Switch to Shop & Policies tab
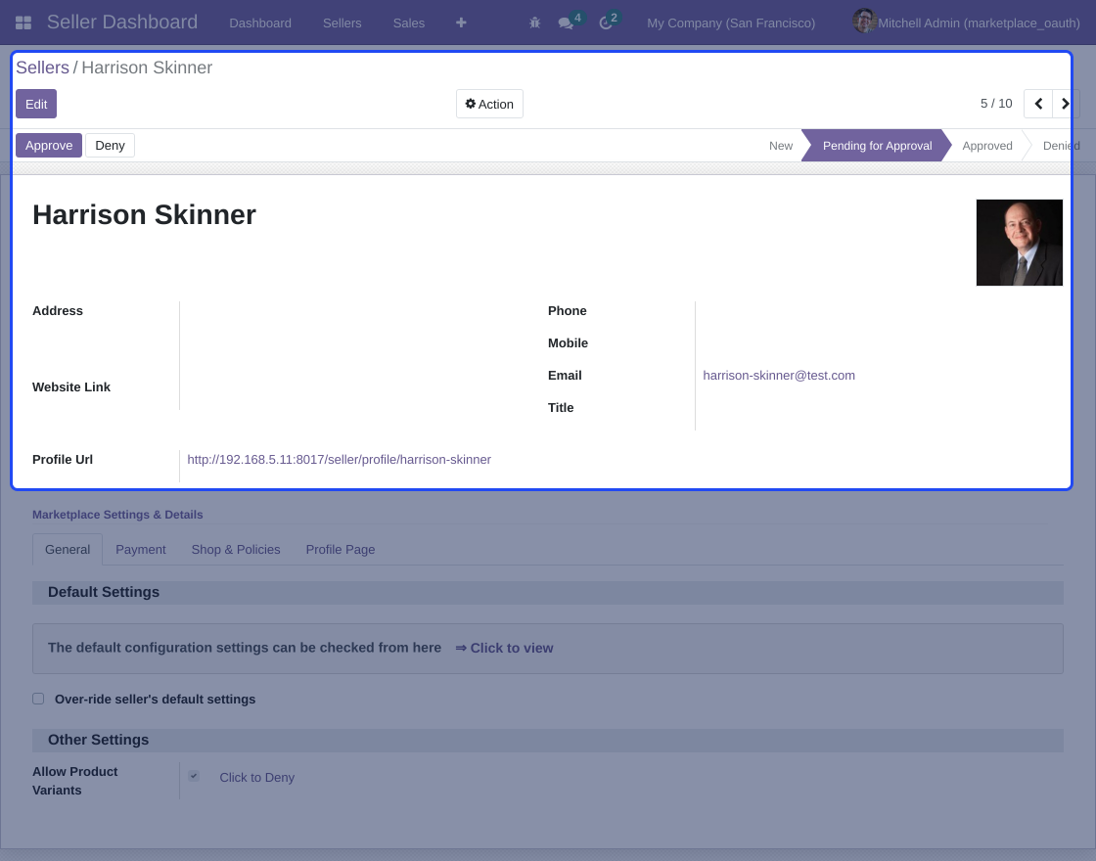 pos(236,549)
